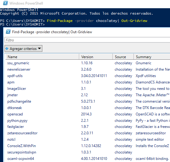Click the chocolatey source cell for jmeter
The image size is (170, 162).
pos(123,95)
